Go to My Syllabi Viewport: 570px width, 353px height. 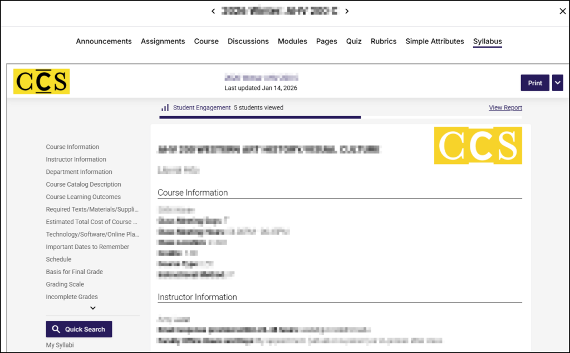coord(60,345)
